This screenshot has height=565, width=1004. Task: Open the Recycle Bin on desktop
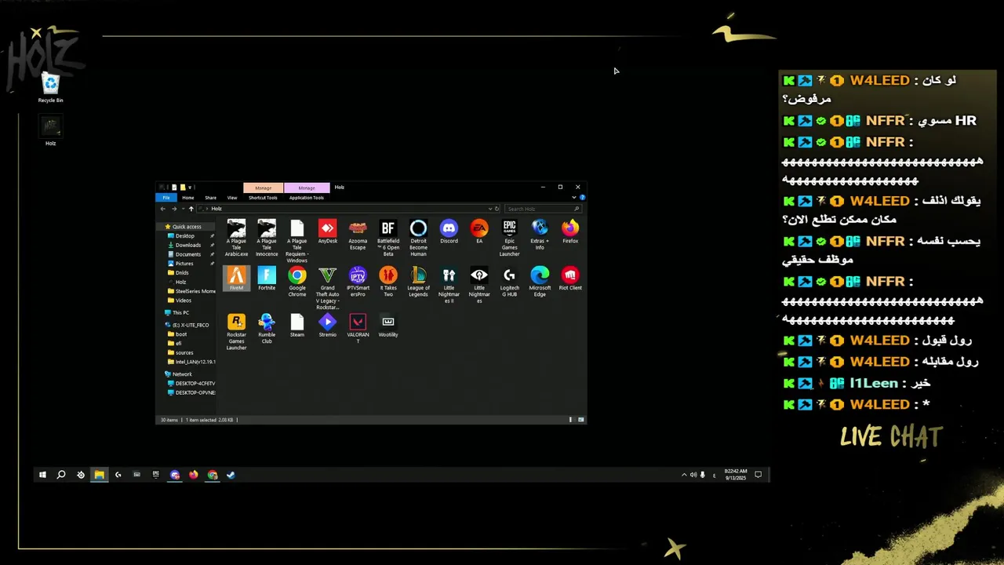click(x=50, y=87)
